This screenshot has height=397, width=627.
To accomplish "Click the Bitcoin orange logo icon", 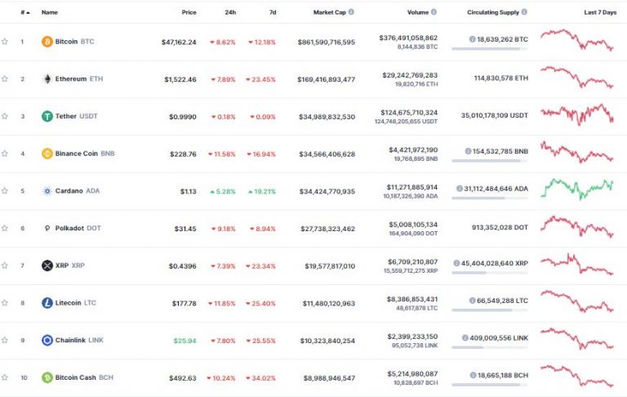I will tap(47, 42).
